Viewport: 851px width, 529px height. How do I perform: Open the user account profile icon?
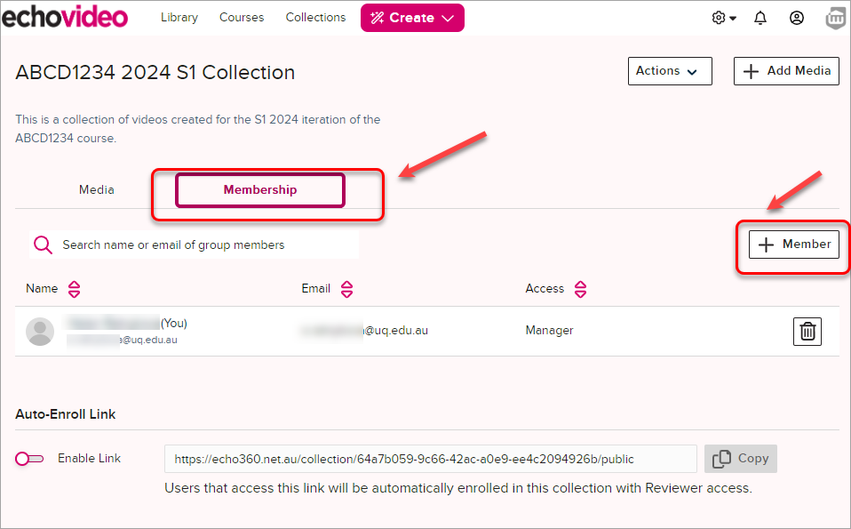click(x=797, y=18)
